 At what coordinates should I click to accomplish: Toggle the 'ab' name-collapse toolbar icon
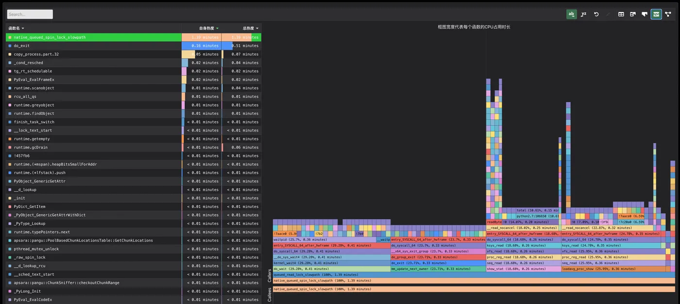click(x=572, y=14)
